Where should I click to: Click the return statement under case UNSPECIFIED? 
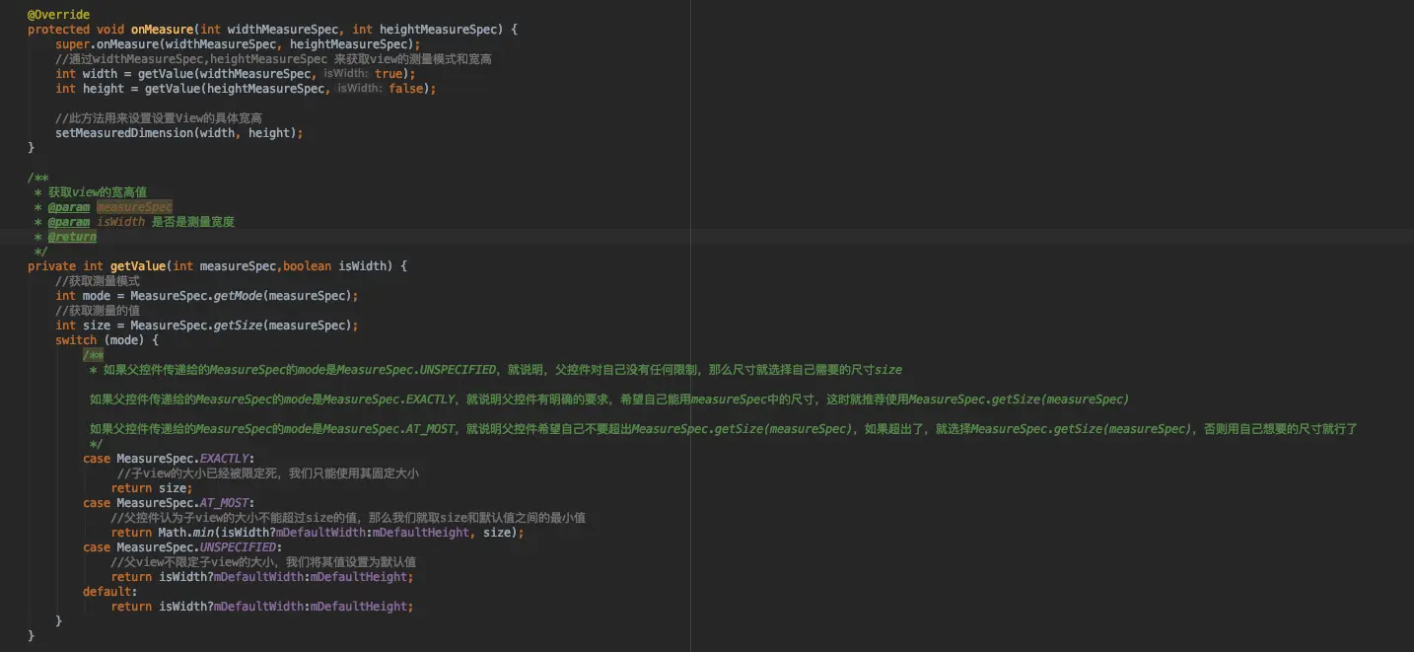(x=262, y=577)
